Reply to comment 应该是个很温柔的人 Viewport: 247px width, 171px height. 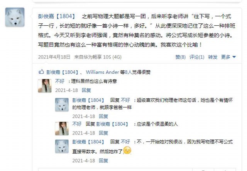pos(103,133)
